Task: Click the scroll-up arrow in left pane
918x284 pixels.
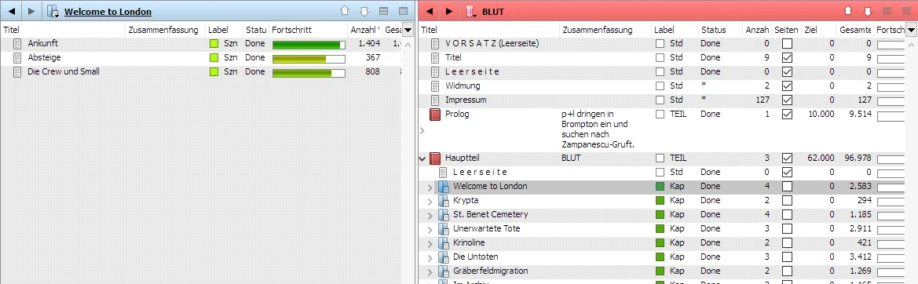Action: point(408,44)
